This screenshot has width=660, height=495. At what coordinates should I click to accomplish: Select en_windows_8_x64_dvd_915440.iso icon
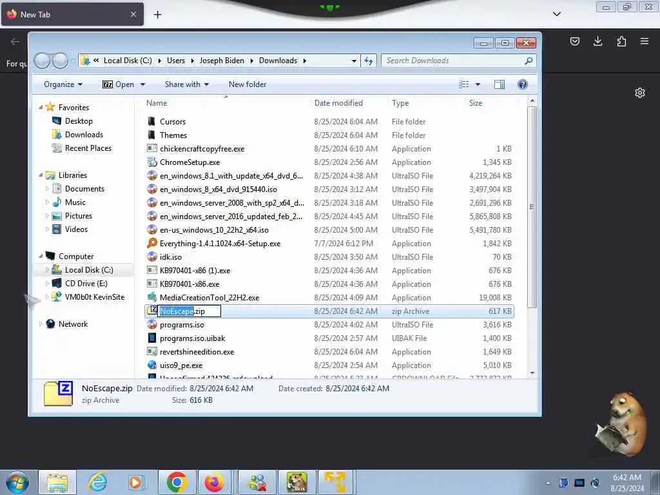(x=152, y=189)
